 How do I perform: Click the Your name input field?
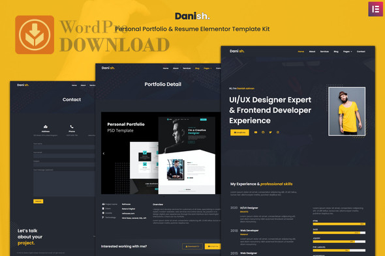64,147
